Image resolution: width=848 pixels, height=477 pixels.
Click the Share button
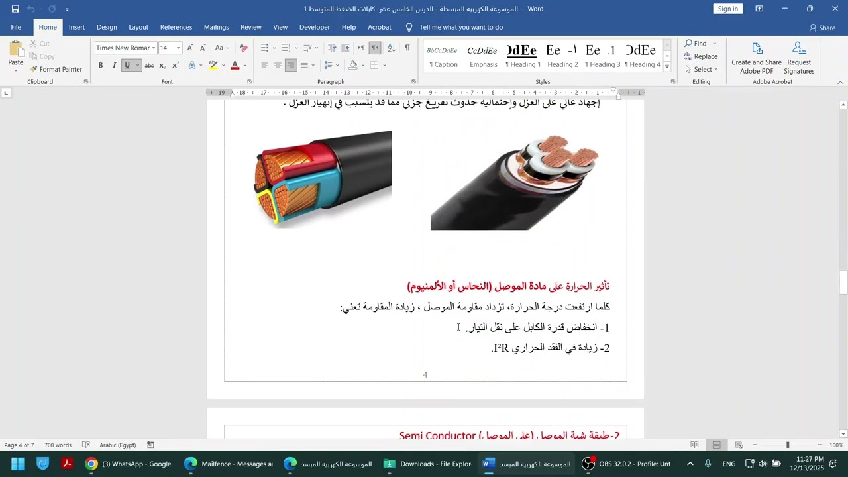point(822,28)
